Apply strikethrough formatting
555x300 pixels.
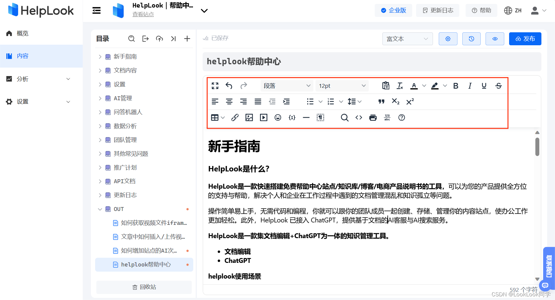tap(498, 86)
